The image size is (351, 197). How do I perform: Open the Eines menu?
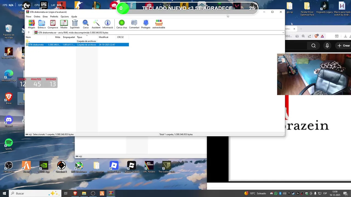click(45, 16)
